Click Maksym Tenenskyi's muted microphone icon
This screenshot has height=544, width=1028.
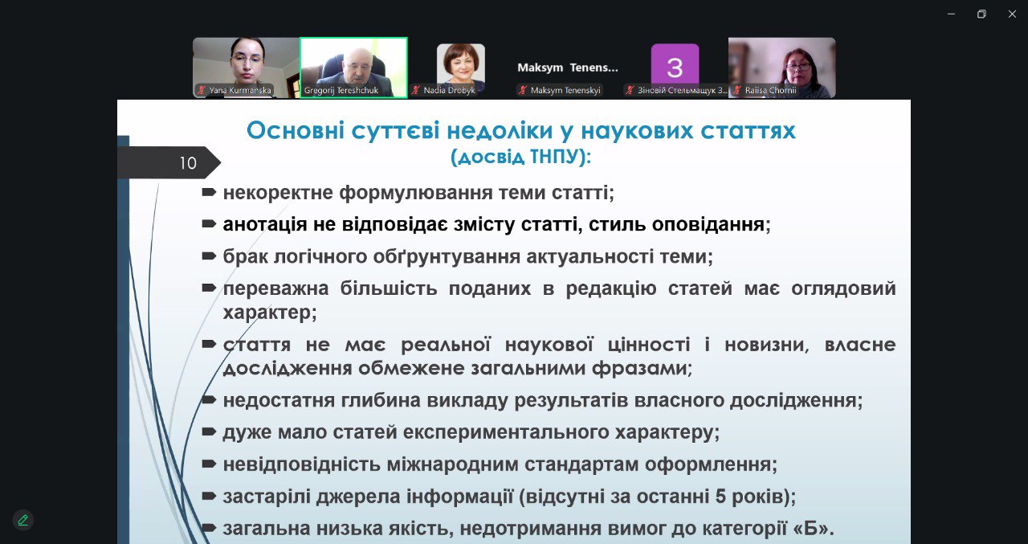[x=523, y=91]
